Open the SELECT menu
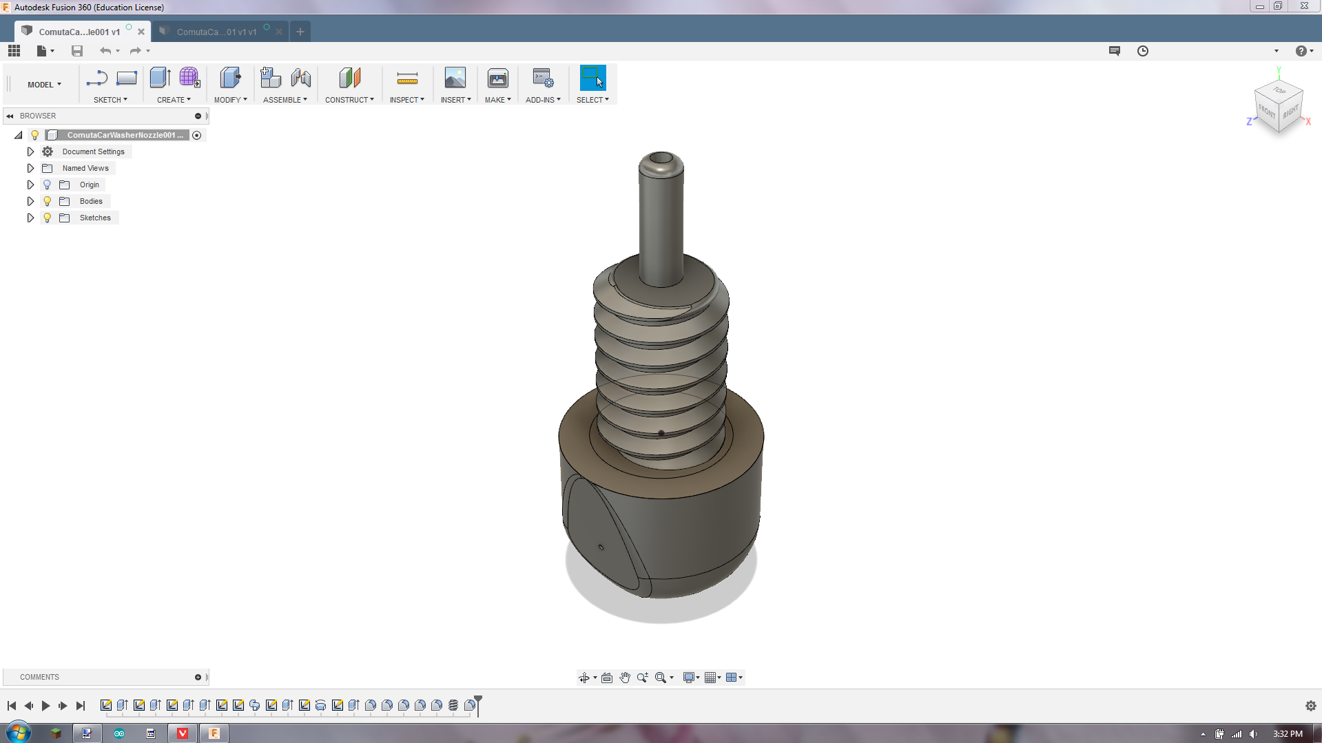Image resolution: width=1322 pixels, height=743 pixels. pyautogui.click(x=592, y=100)
